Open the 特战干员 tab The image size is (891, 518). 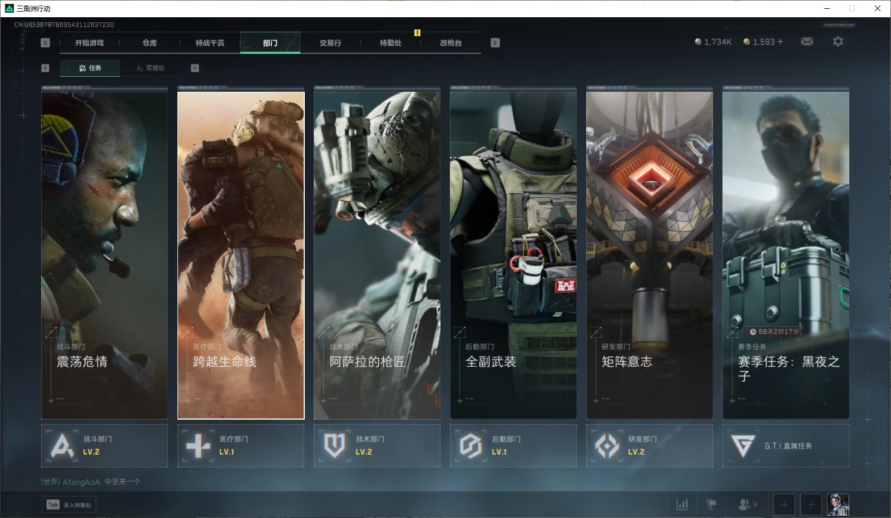pos(210,43)
